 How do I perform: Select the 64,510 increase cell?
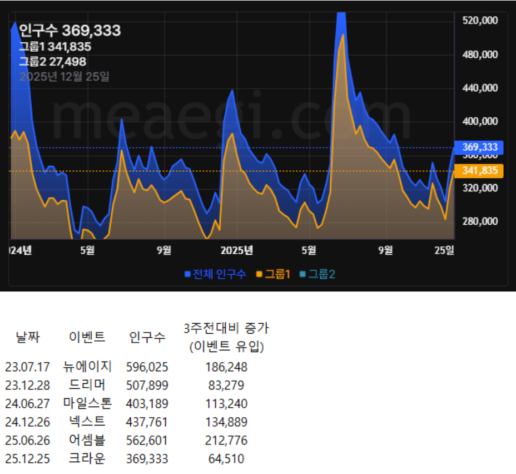click(226, 459)
